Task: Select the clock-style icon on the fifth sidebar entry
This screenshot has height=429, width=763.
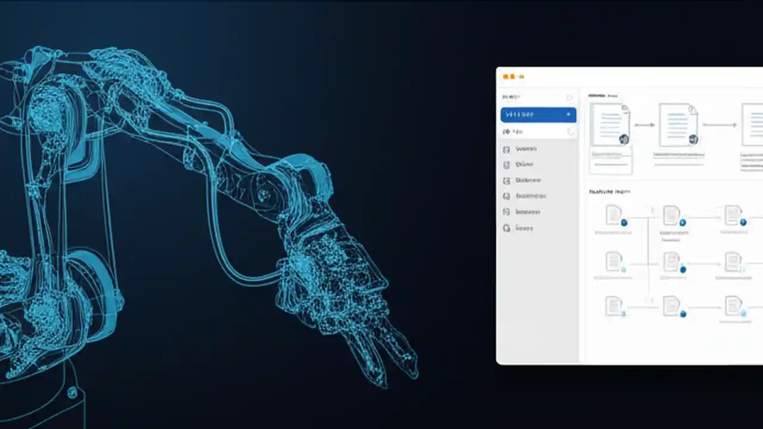Action: pos(506,212)
